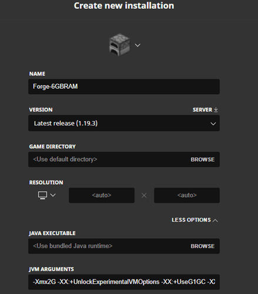Click the resolution height auto field

[187, 195]
